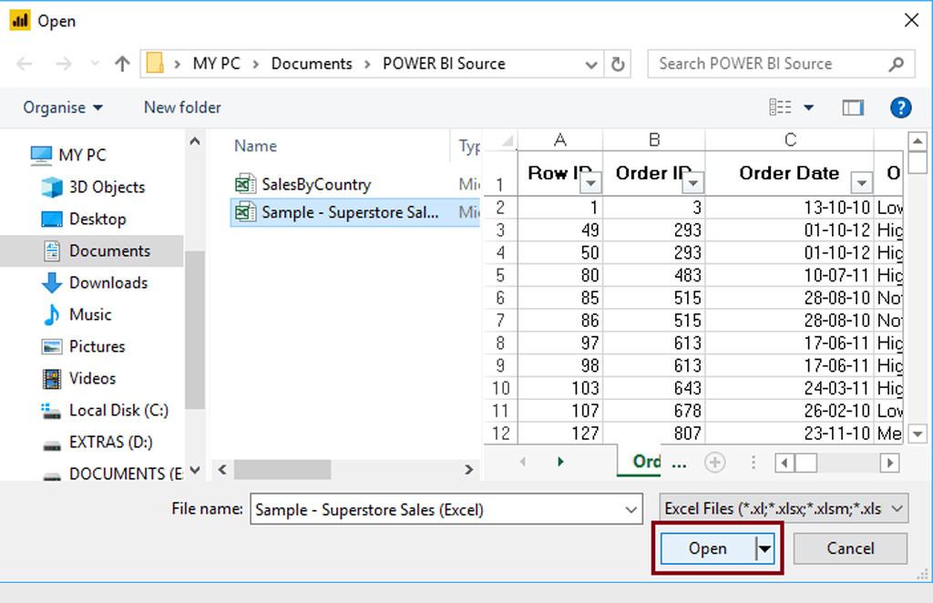Go forward using the Forward arrow

63,64
